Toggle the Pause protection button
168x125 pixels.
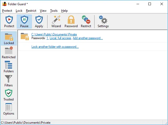coord(24,21)
